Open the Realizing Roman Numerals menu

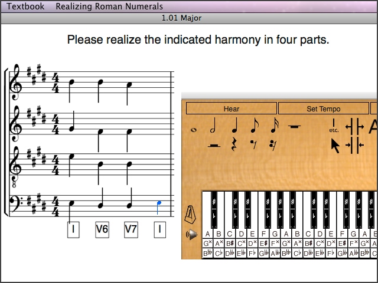(109, 6)
